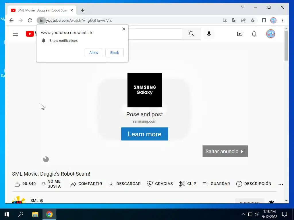Click the Pose and post ad headline
294x220 pixels.
(x=145, y=114)
